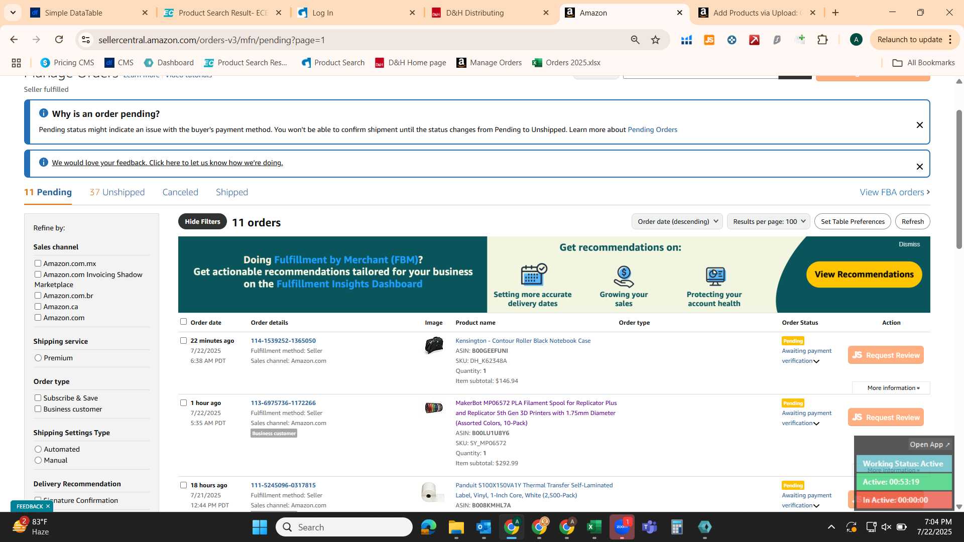Open order 113-6975736-1172266 link
The image size is (964, 542).
tap(283, 403)
